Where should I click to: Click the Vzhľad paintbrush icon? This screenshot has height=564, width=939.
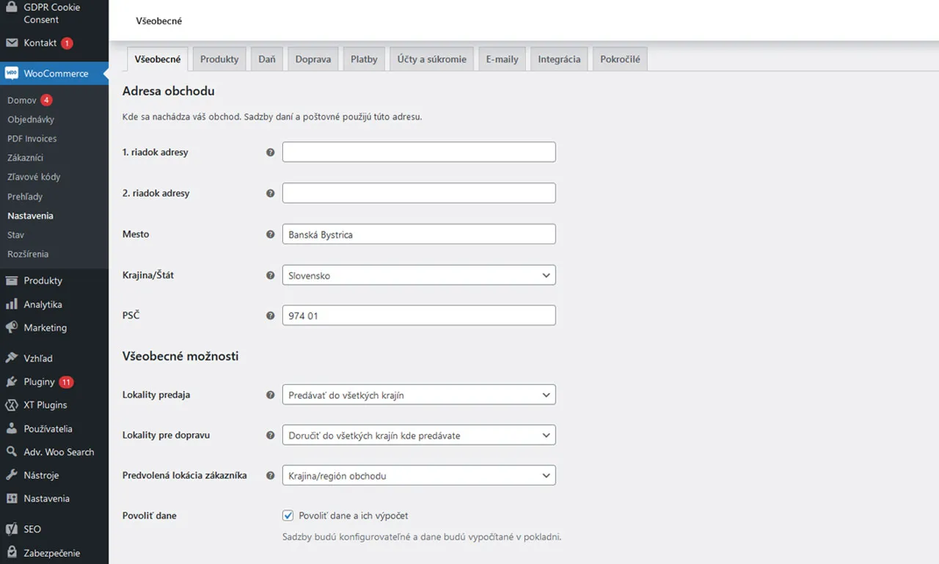click(x=12, y=358)
